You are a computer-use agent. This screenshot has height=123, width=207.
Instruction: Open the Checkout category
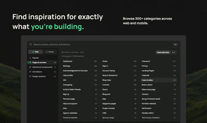pos(159,61)
